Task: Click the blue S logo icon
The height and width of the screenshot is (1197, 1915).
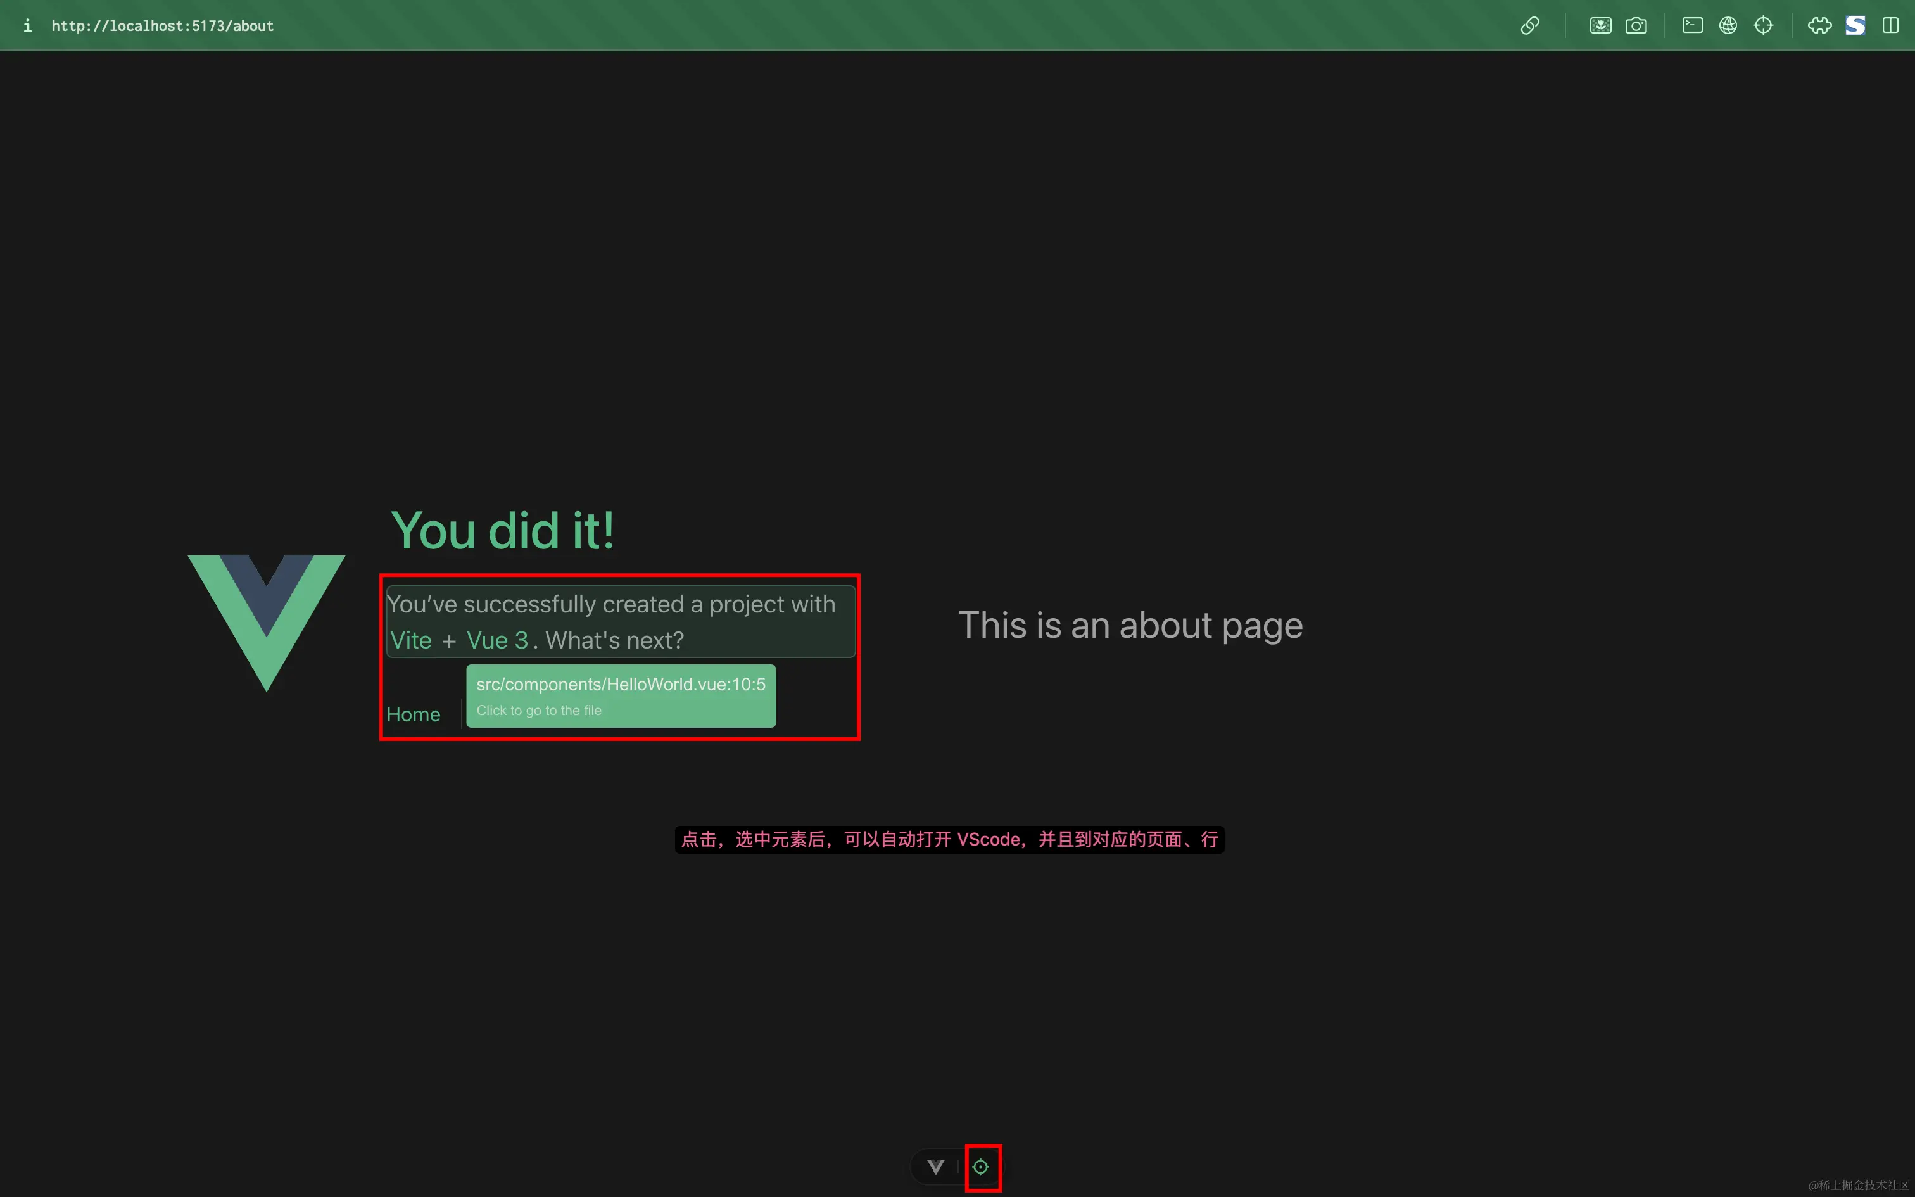Action: tap(1854, 25)
